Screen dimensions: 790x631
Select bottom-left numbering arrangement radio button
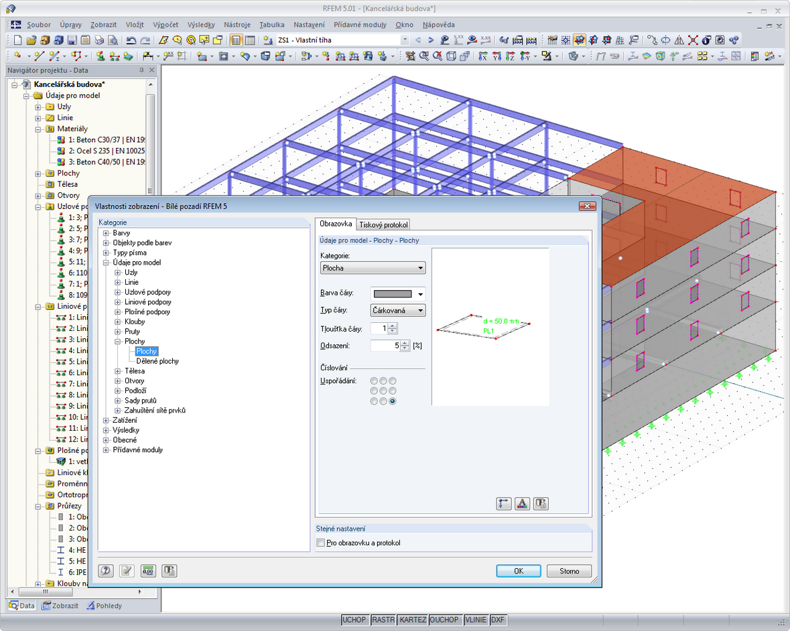click(374, 401)
